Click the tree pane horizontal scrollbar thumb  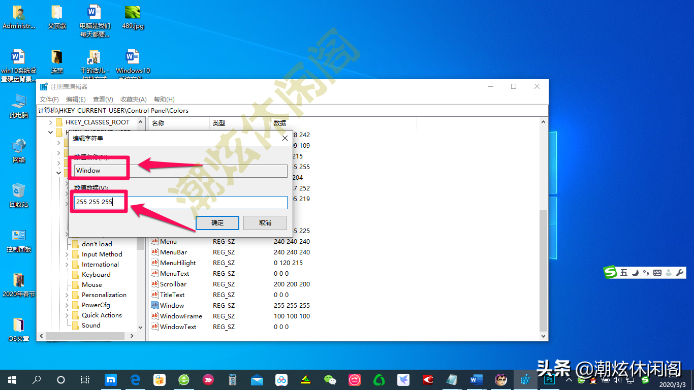point(85,336)
